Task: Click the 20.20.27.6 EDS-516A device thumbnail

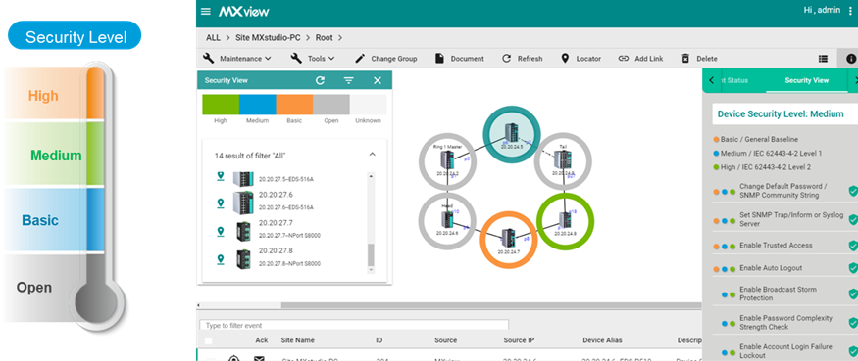Action: pos(243,203)
